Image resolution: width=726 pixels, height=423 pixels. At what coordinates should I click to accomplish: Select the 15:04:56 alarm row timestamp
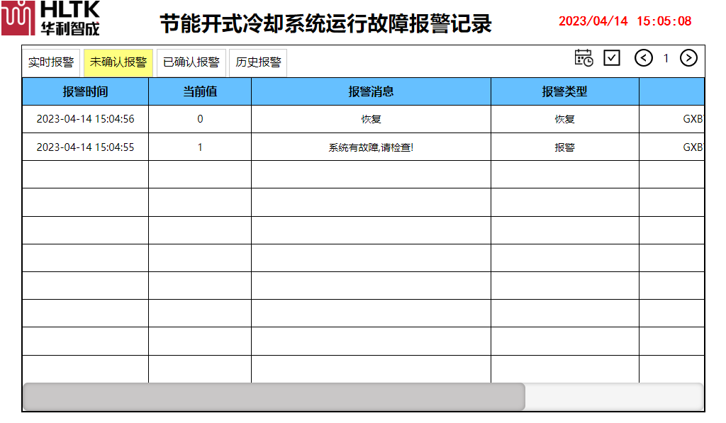coord(85,119)
